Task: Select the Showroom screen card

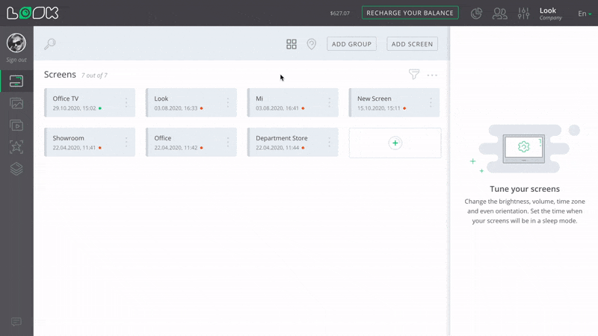Action: pos(90,142)
